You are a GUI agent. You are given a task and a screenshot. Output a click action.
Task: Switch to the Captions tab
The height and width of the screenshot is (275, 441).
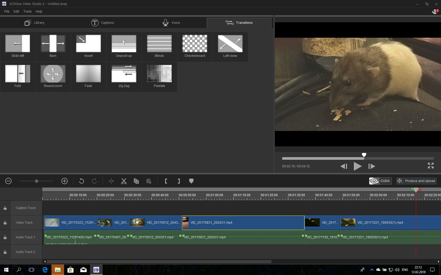pyautogui.click(x=103, y=23)
